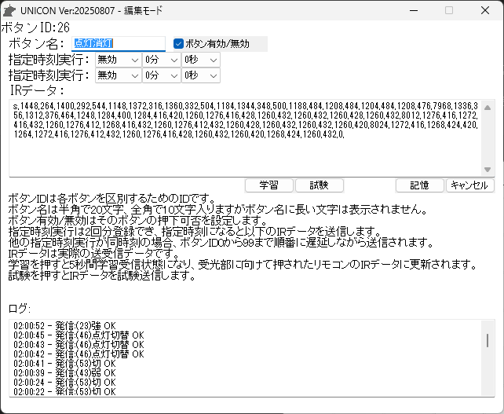The width and height of the screenshot is (504, 414).
Task: Open first row 0秒 seconds dropdown
Action: (x=200, y=60)
